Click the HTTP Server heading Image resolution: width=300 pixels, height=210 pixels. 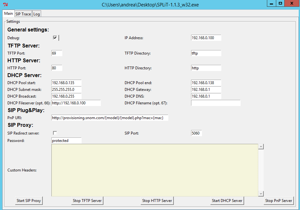pyautogui.click(x=24, y=60)
